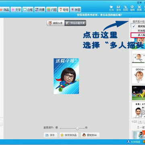The image size is (145, 145).
Task: Click the animated superhero preview image
Action: [x=66, y=76]
